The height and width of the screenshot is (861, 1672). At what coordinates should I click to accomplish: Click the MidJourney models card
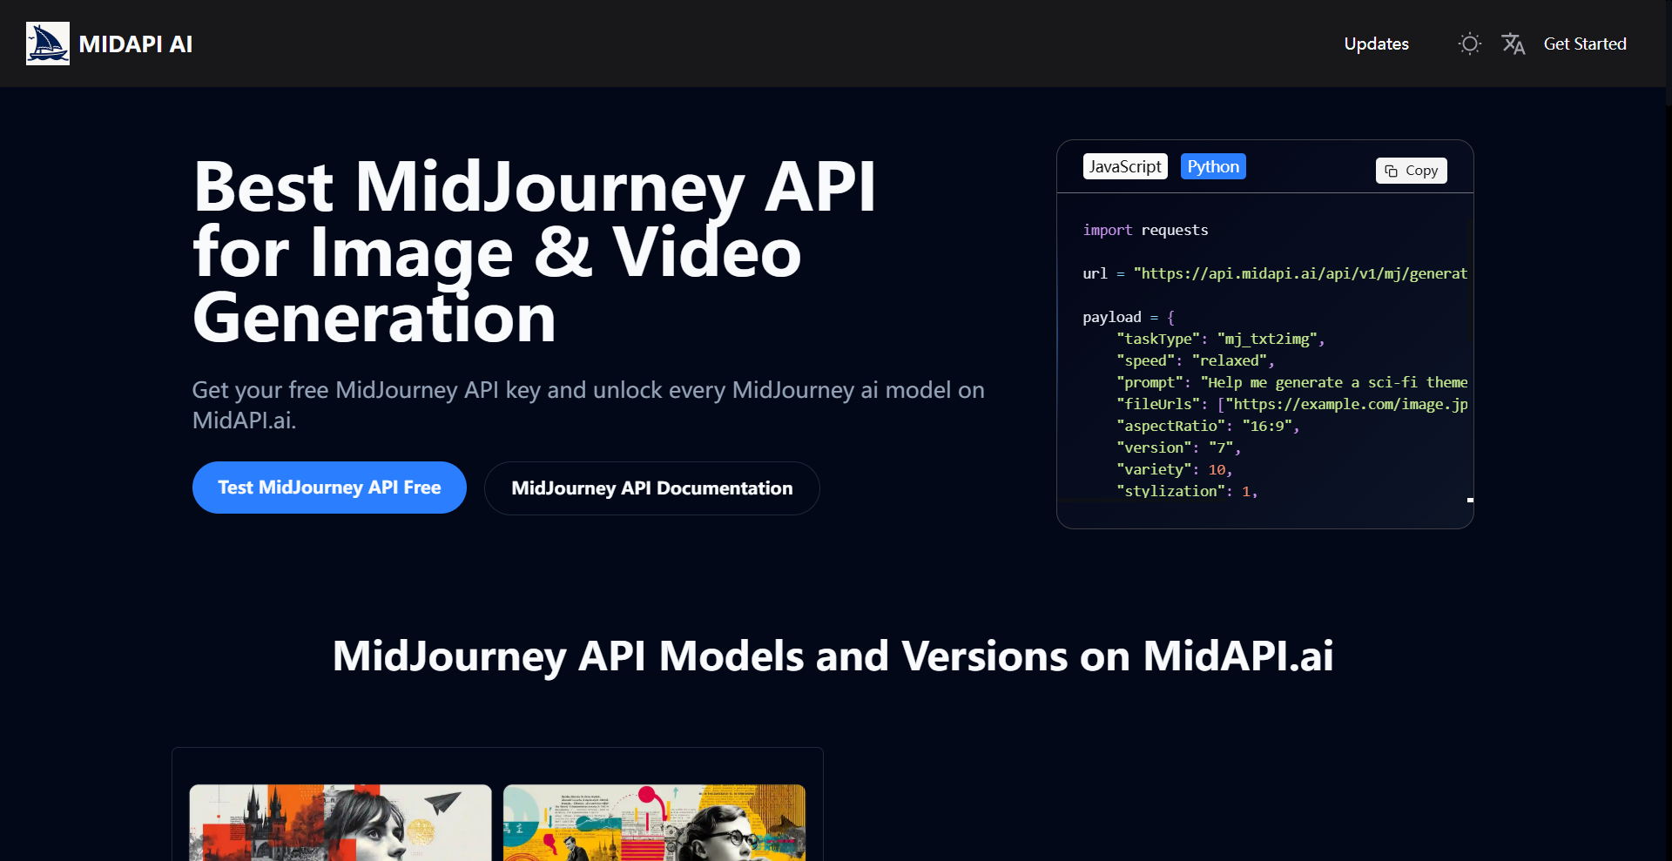coord(496,801)
